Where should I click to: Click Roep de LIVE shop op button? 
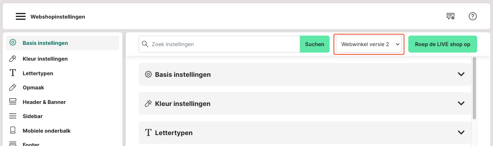443,44
